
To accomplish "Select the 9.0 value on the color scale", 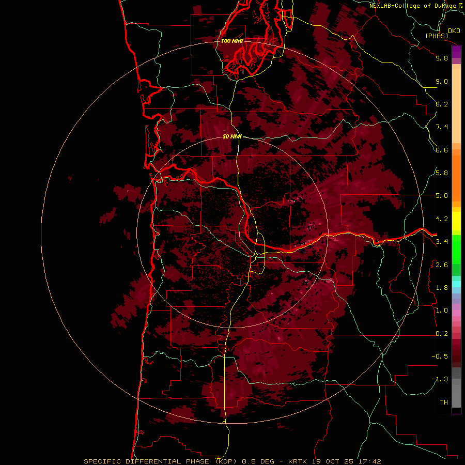I will [x=442, y=81].
